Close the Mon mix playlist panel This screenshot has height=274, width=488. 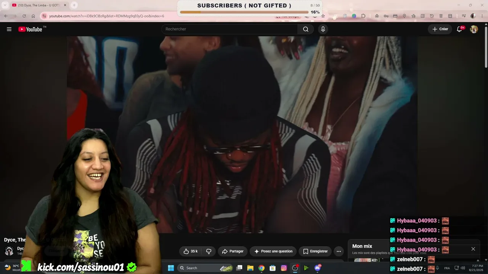click(473, 249)
